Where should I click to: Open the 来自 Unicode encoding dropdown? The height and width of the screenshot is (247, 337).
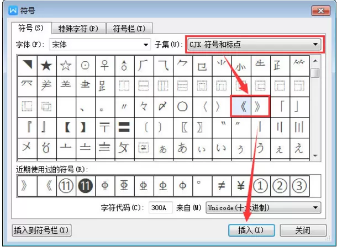[x=264, y=207]
